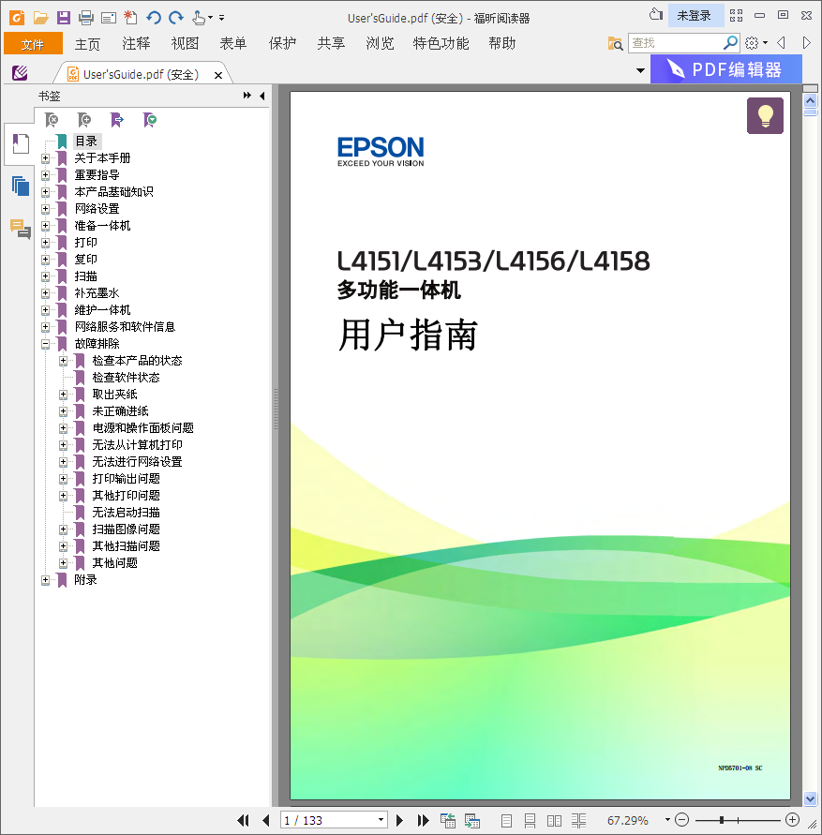This screenshot has height=835, width=822.
Task: Select the Hand tool icon
Action: 200,18
